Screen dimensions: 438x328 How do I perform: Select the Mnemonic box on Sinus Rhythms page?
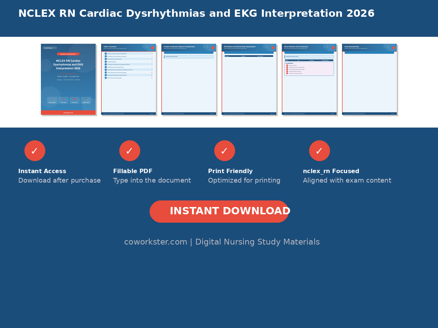tap(309, 69)
